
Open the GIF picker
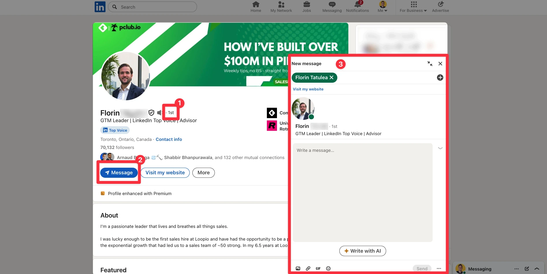[318, 269]
